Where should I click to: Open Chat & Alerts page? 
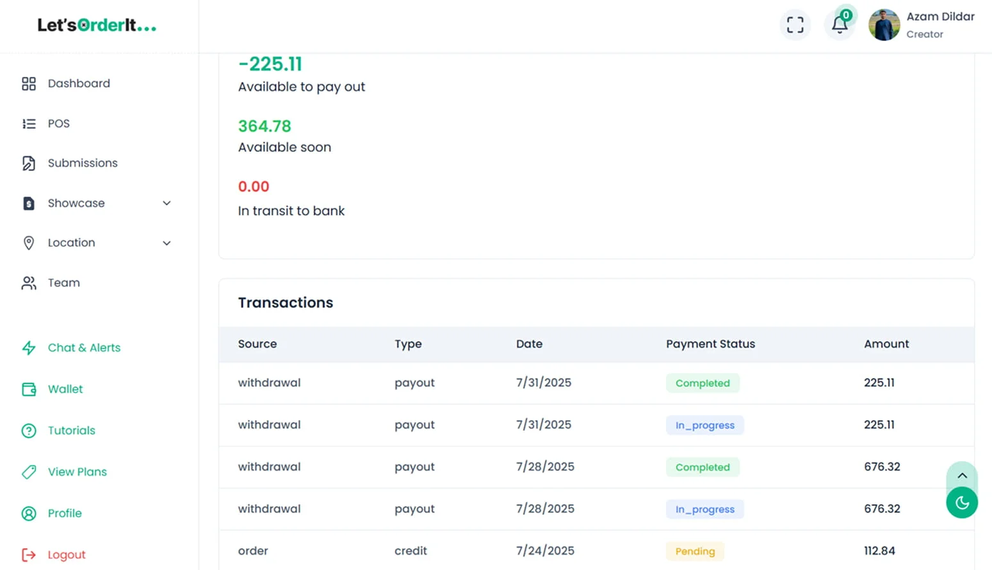pyautogui.click(x=84, y=348)
